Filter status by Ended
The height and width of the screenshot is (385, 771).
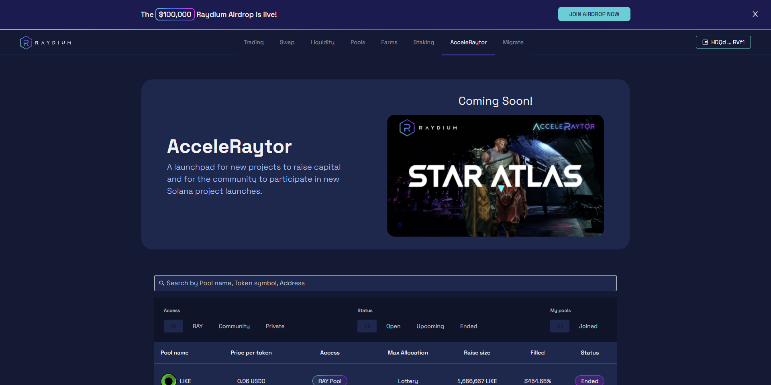click(x=469, y=326)
